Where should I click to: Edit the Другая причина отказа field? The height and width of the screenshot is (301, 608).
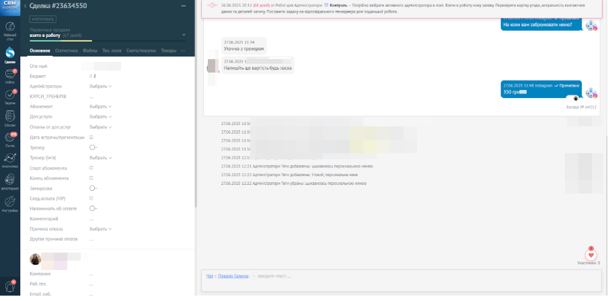pyautogui.click(x=91, y=239)
